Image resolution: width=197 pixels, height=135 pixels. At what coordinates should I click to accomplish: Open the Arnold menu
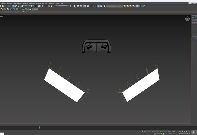click(57, 3)
